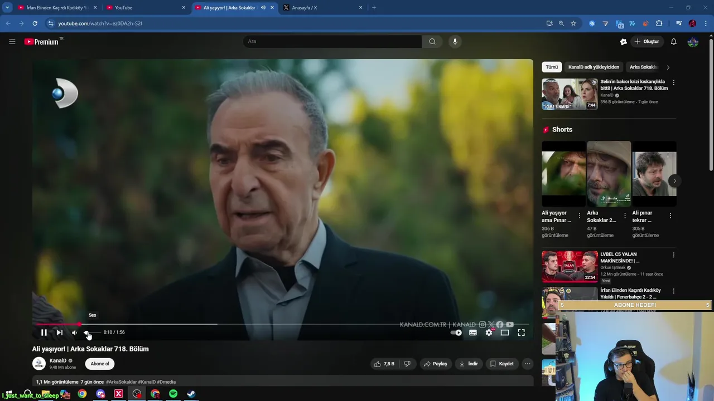Click the URL address bar
This screenshot has width=714, height=401.
pos(296,23)
